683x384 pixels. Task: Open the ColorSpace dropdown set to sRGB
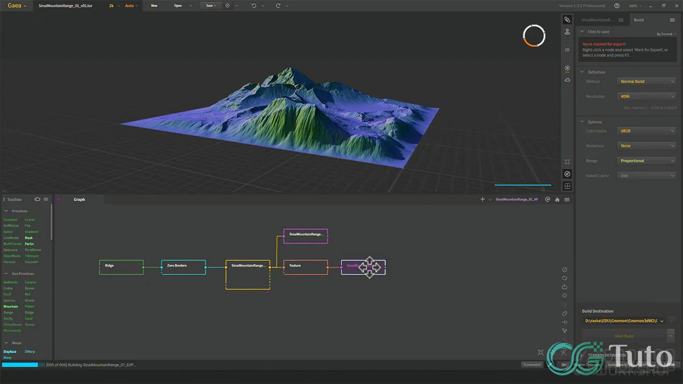pyautogui.click(x=646, y=131)
